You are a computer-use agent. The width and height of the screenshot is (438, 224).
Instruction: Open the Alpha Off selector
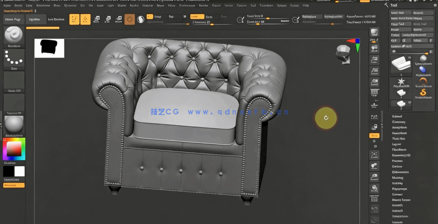pos(14,82)
